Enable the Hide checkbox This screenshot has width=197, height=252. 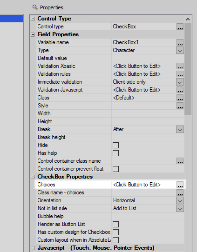point(115,145)
